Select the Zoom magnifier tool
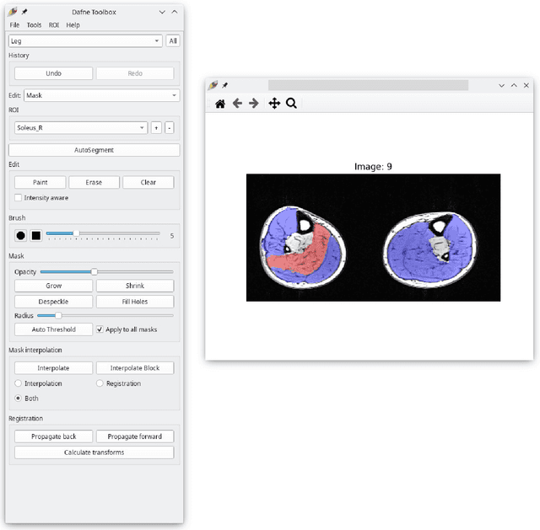Viewport: 540px width, 530px height. pyautogui.click(x=291, y=104)
